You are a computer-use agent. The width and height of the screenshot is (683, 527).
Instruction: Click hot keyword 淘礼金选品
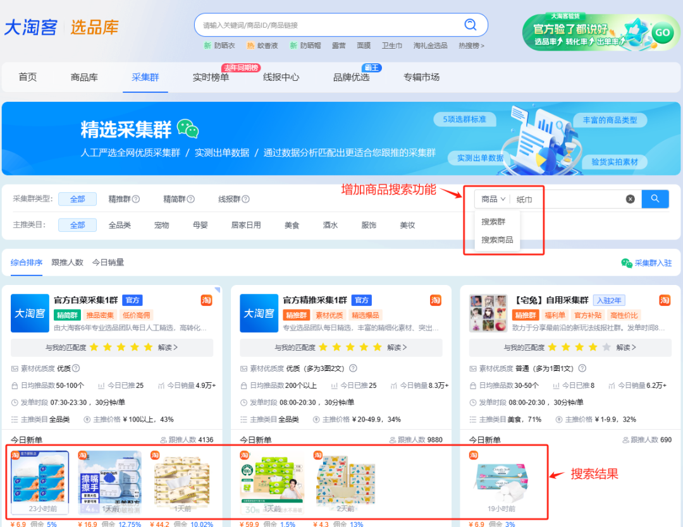[431, 45]
